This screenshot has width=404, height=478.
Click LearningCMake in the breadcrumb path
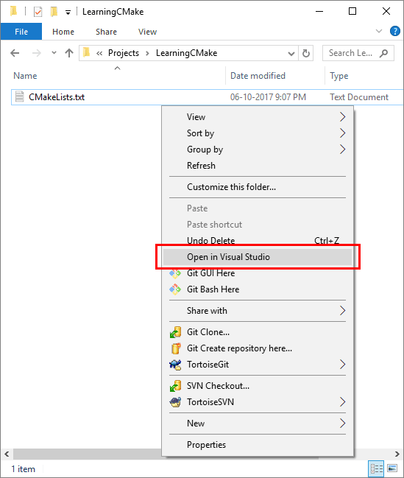pyautogui.click(x=186, y=53)
